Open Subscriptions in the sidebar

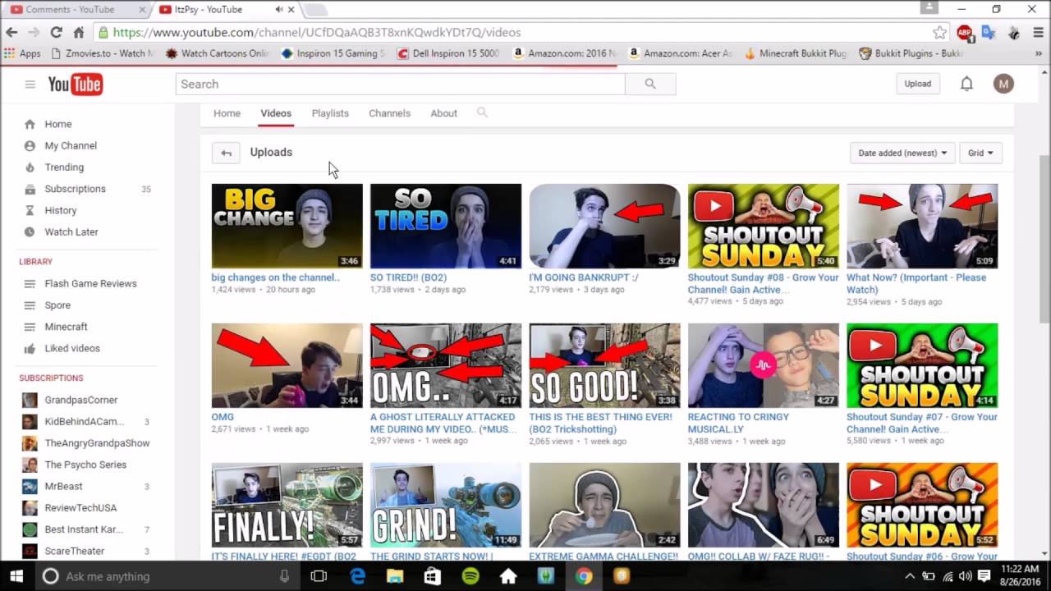tap(75, 189)
